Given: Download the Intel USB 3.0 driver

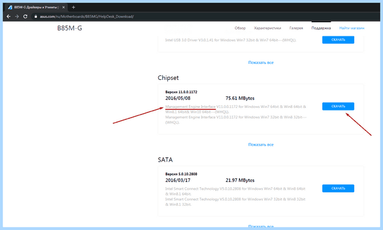Looking at the screenshot, I should [x=338, y=40].
